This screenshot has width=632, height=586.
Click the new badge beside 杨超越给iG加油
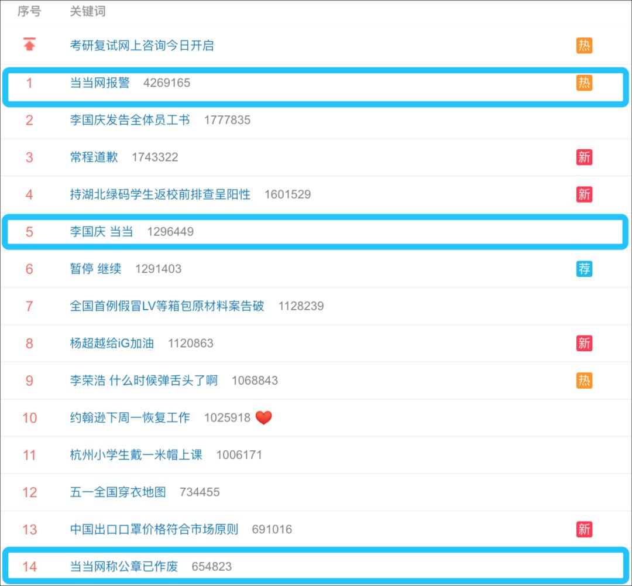coord(584,343)
